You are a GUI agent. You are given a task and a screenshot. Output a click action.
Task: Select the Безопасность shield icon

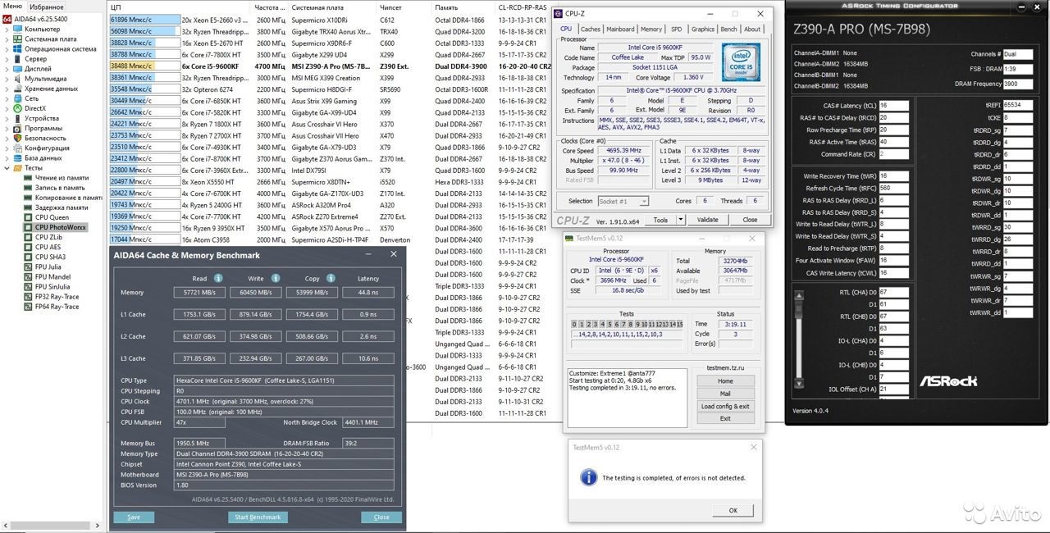pos(18,139)
